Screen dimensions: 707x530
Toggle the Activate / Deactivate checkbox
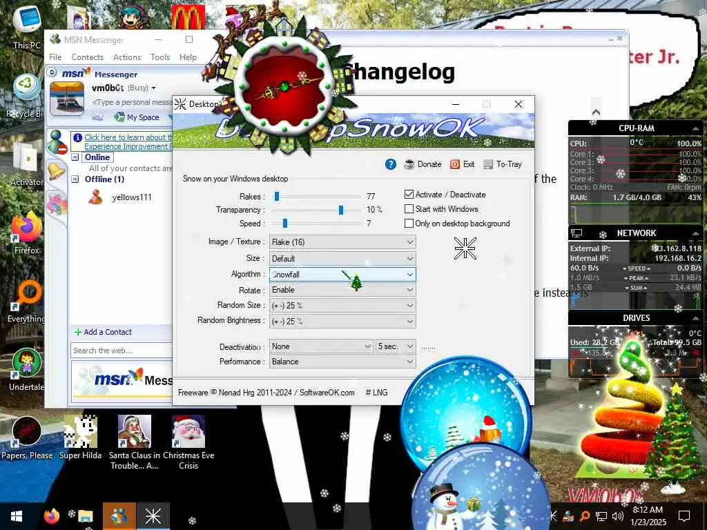click(409, 194)
